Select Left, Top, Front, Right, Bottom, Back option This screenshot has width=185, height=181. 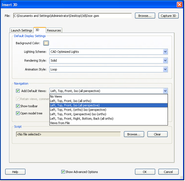click(x=81, y=119)
